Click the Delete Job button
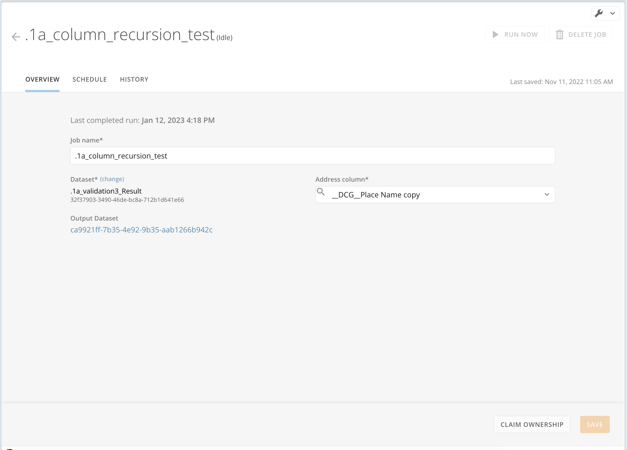This screenshot has height=450, width=627. click(580, 34)
